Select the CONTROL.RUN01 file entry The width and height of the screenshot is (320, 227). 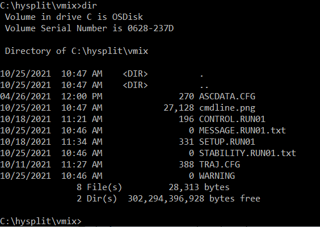(x=232, y=119)
